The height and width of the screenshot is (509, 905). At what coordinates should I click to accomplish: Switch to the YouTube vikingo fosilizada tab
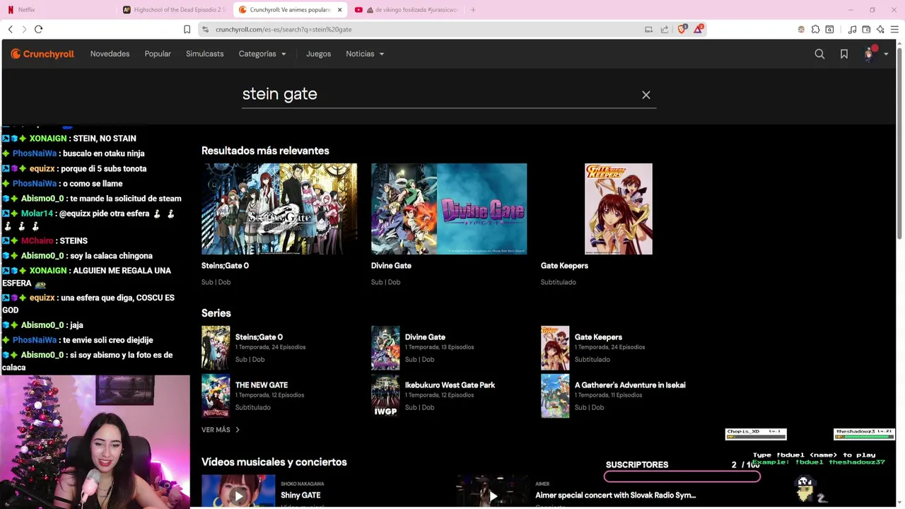point(407,10)
